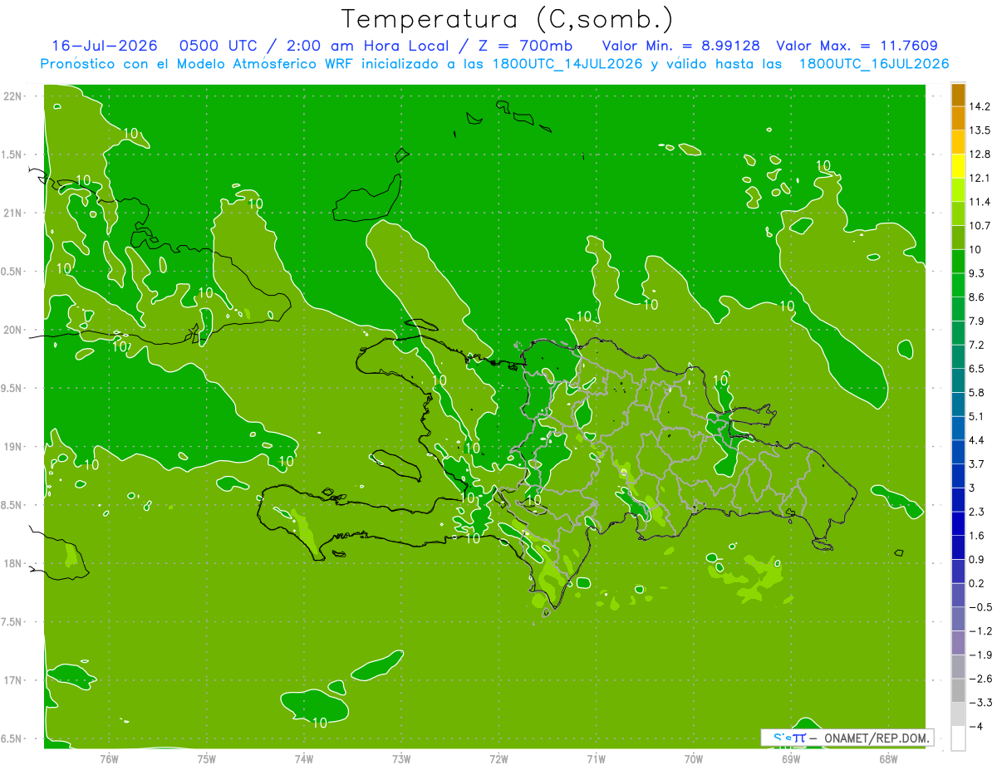Click the 17N latitude axis label
This screenshot has height=770, width=997.
click(12, 680)
